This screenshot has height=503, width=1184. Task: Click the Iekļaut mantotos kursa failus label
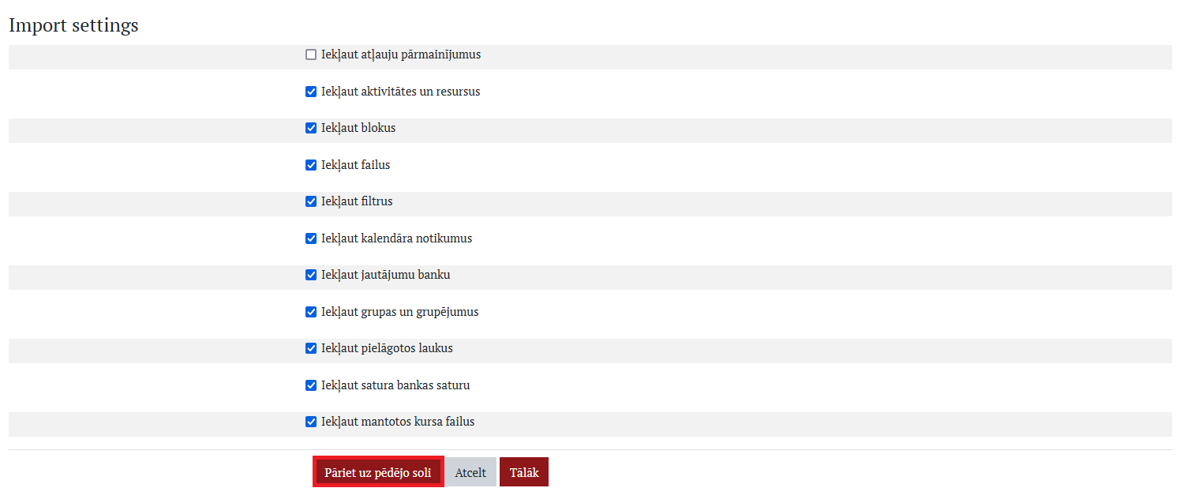coord(398,422)
